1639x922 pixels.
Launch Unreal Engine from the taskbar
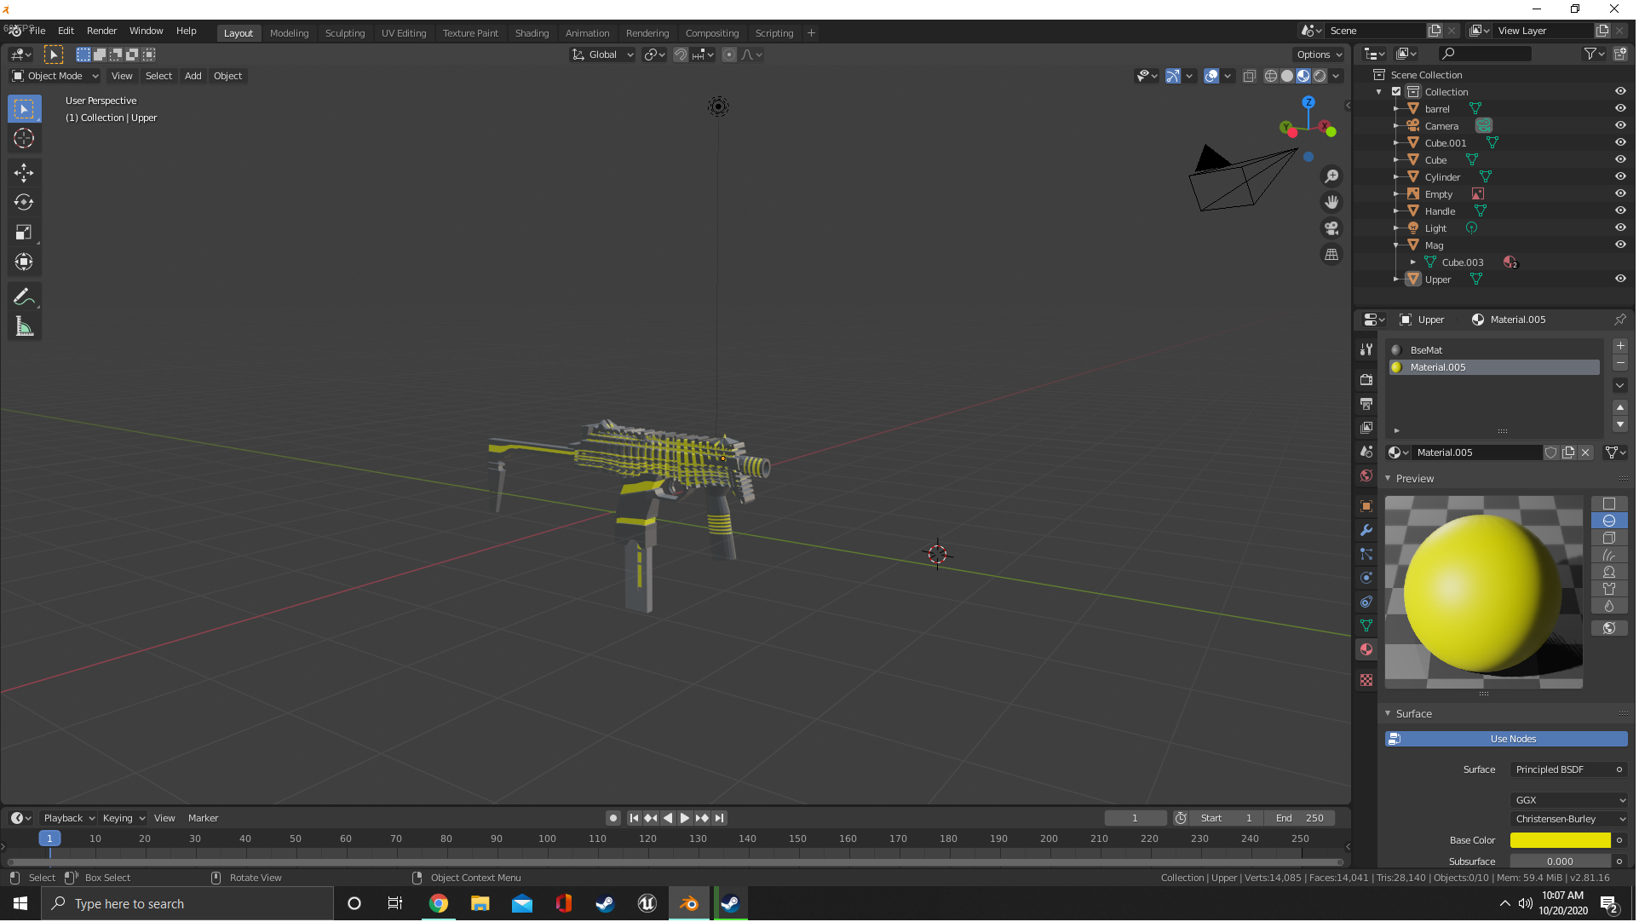coord(647,903)
